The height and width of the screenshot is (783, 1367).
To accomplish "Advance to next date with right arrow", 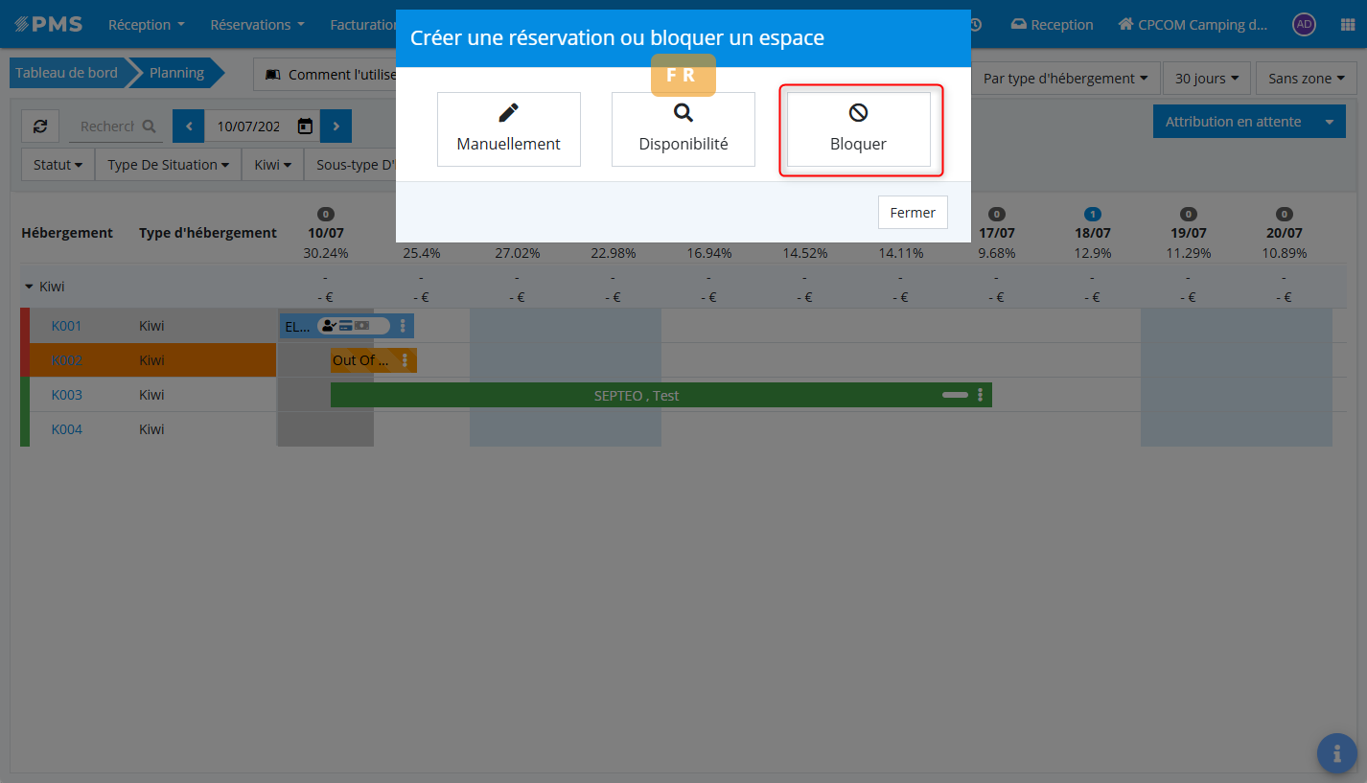I will pos(336,127).
